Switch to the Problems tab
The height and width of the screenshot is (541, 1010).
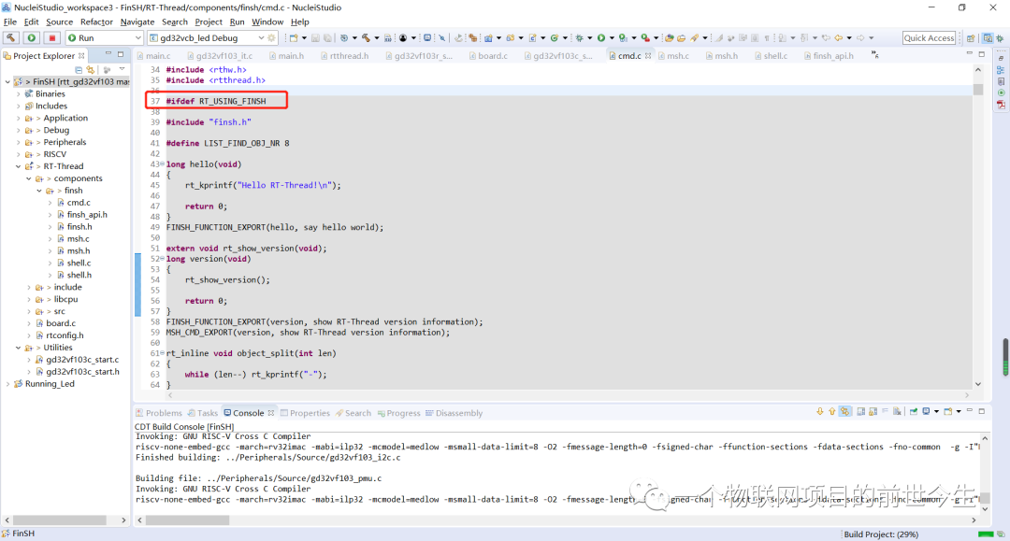(164, 413)
